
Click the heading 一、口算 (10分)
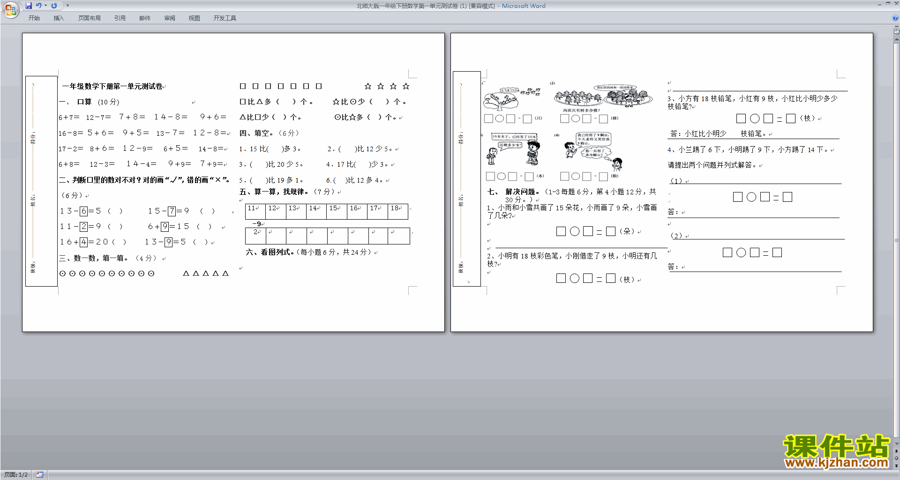click(90, 102)
